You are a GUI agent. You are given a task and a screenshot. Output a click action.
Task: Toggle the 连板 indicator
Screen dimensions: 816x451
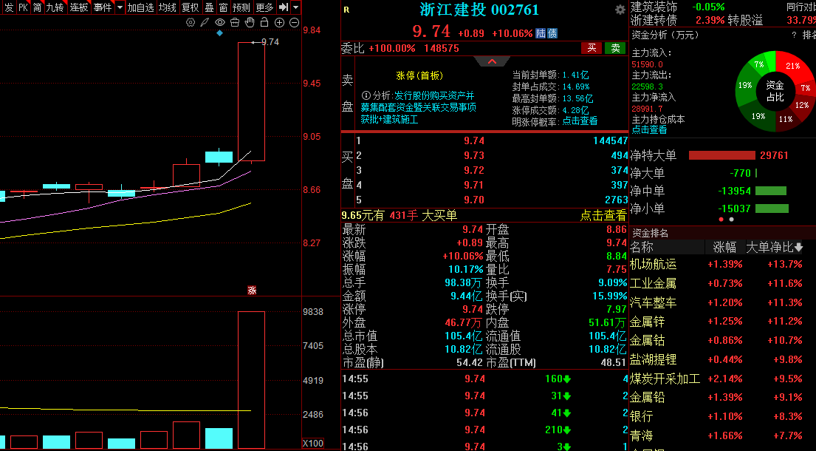coord(79,7)
